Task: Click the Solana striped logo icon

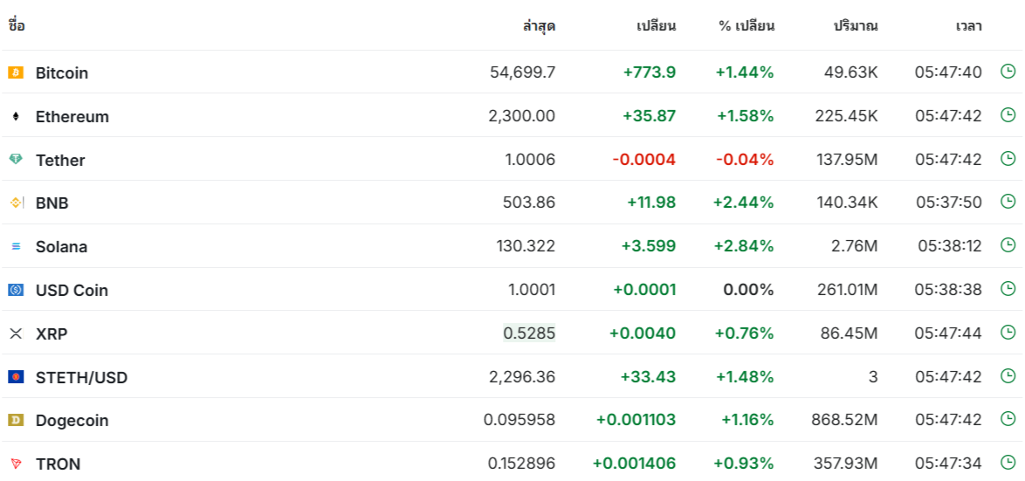Action: 16,246
